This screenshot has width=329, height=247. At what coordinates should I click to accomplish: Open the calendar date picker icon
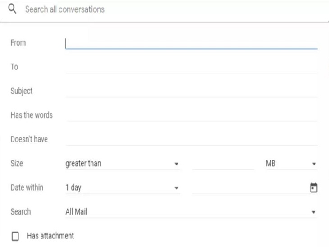pyautogui.click(x=314, y=188)
